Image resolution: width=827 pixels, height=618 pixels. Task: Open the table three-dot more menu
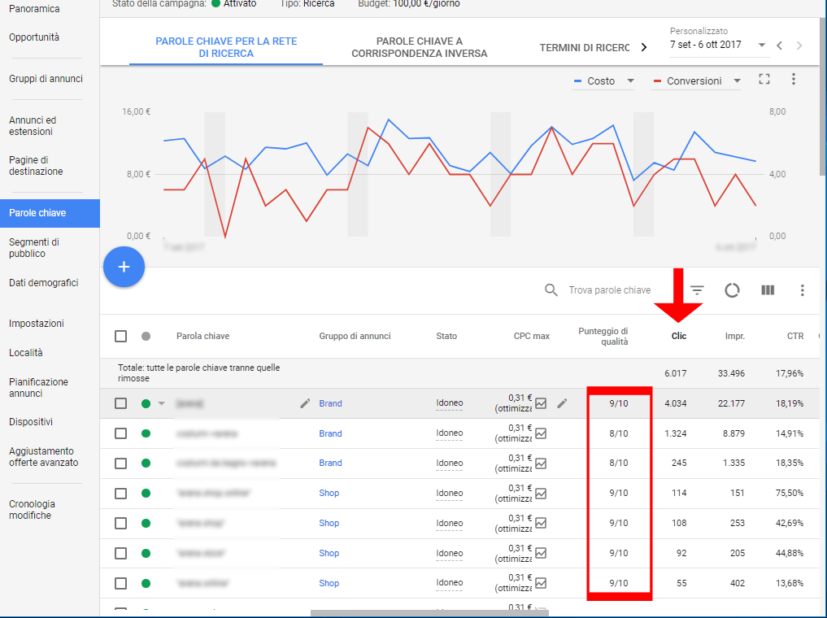coord(803,290)
